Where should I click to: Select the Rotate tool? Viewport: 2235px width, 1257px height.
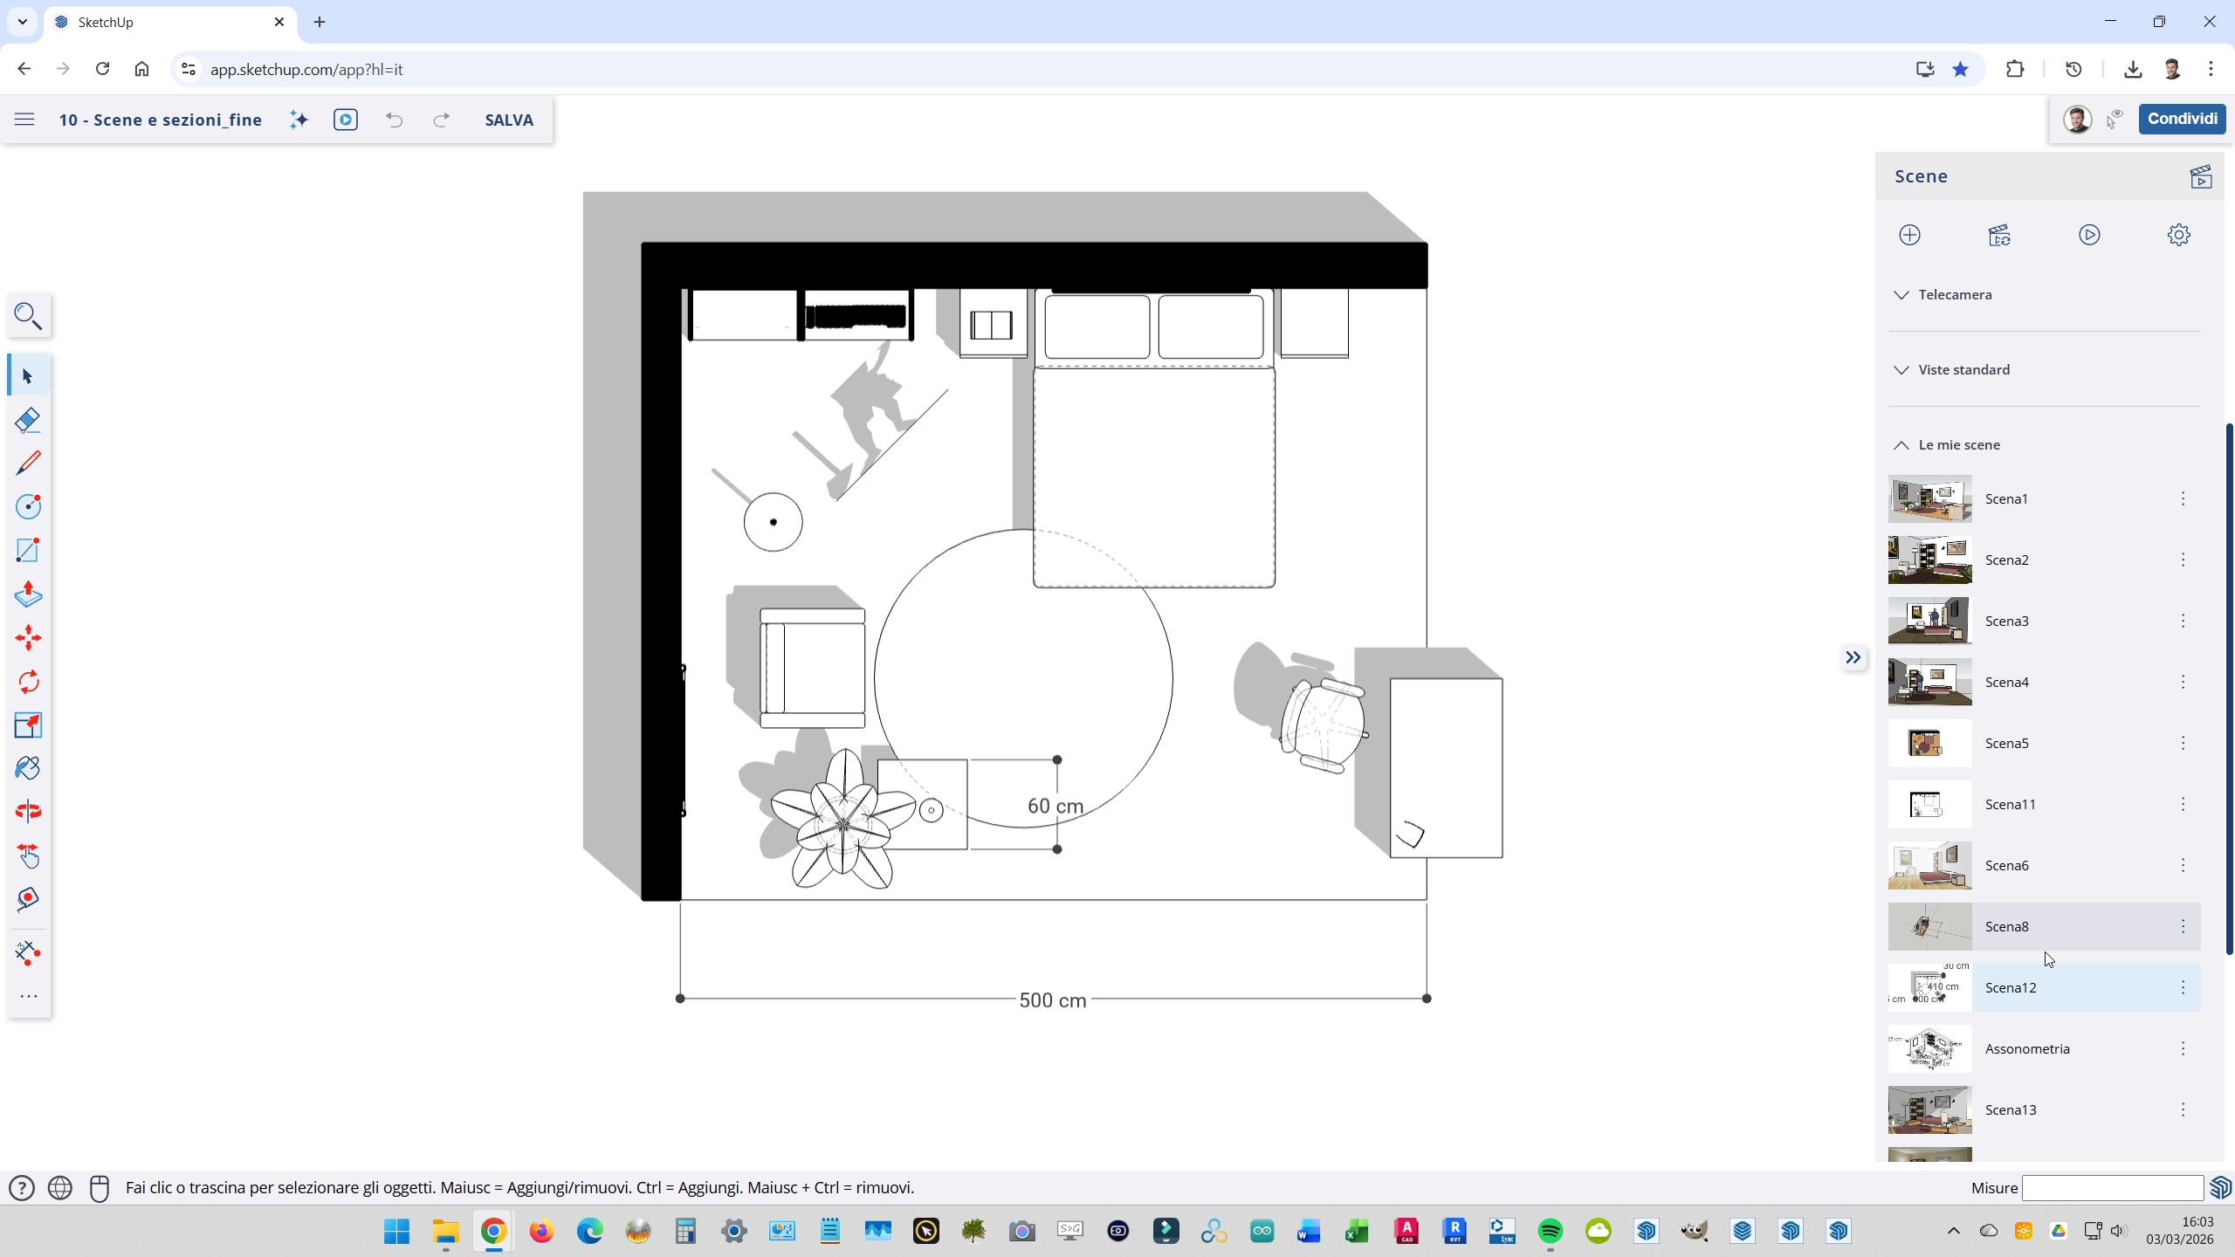pyautogui.click(x=28, y=682)
